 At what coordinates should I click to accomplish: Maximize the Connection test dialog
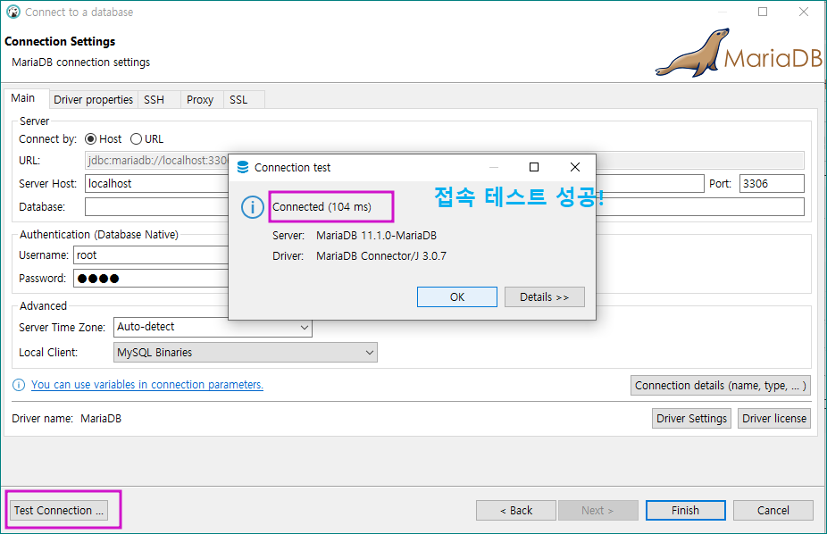(534, 167)
